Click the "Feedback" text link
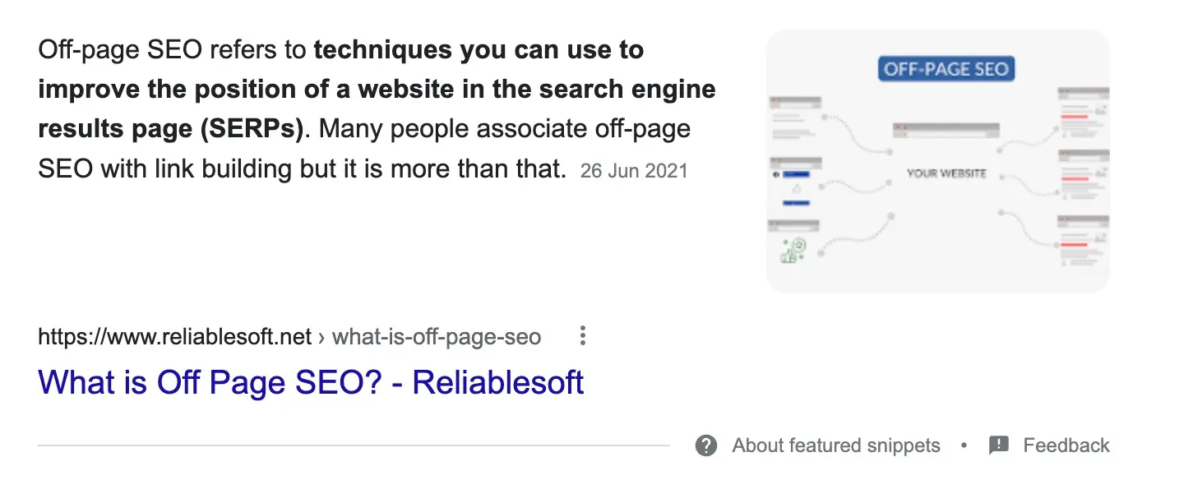The height and width of the screenshot is (480, 1179). click(x=1066, y=445)
